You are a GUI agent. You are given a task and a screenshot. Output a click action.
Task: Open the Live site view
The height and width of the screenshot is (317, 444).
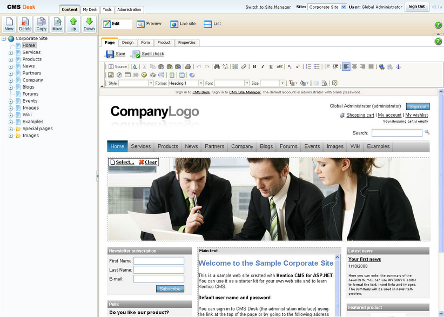pos(183,24)
